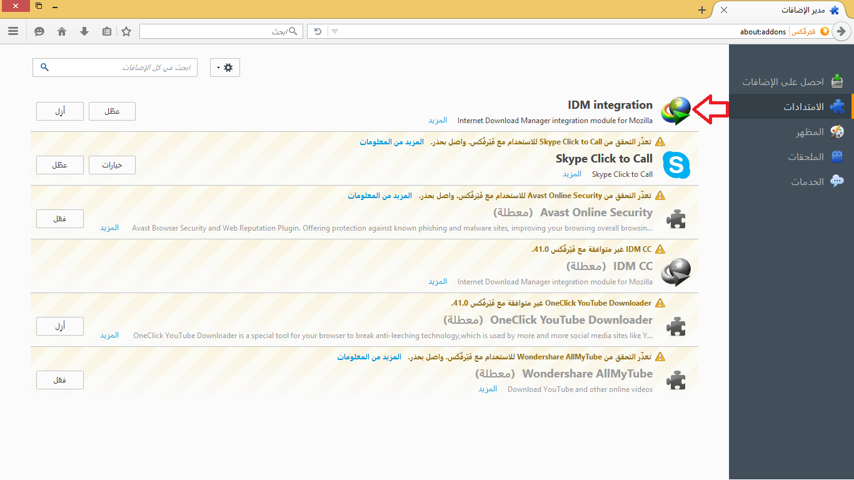
Task: Open المزيد من المعلومات for Skype warning
Action: point(391,142)
